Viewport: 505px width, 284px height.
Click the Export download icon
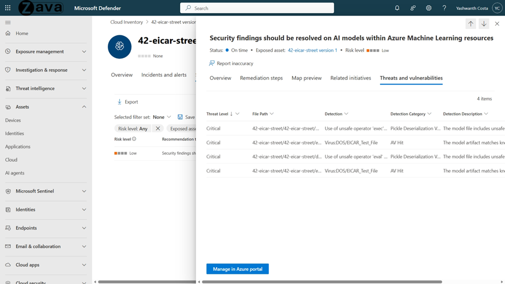pos(120,102)
